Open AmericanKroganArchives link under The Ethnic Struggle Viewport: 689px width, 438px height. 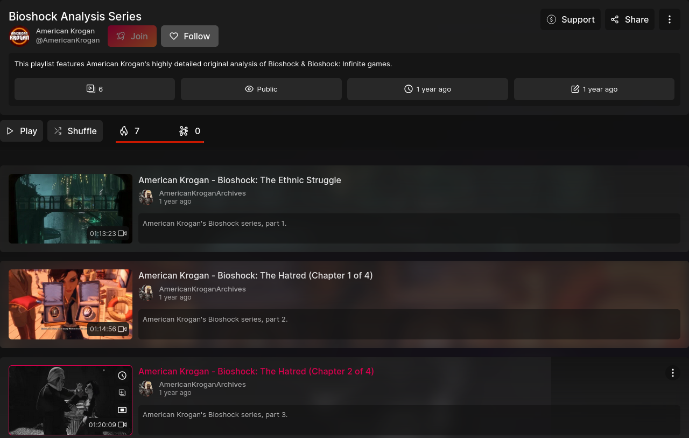tap(202, 193)
